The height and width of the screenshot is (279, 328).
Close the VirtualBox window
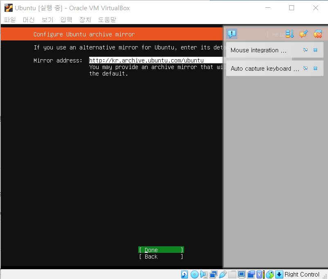tap(315, 8)
